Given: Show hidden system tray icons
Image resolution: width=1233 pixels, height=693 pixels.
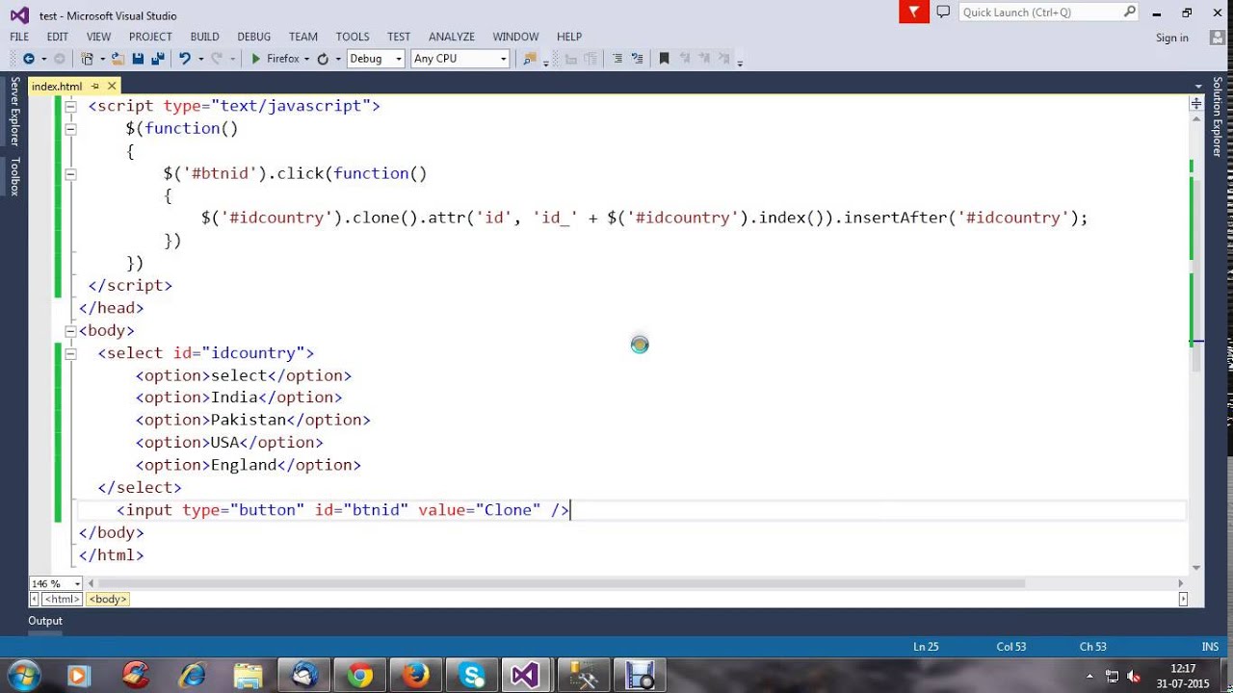Looking at the screenshot, I should point(1089,676).
